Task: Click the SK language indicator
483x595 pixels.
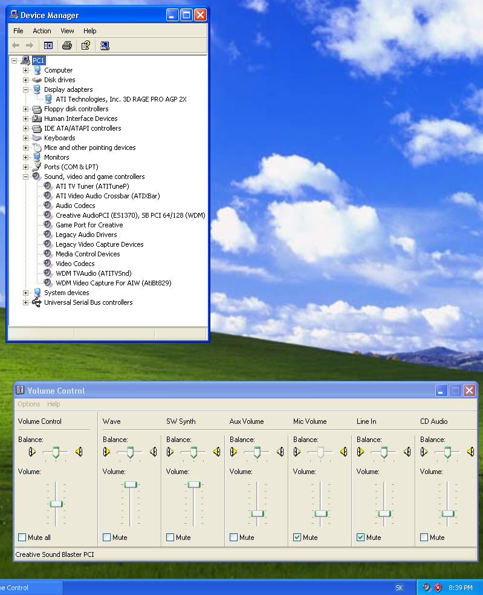Action: (399, 588)
